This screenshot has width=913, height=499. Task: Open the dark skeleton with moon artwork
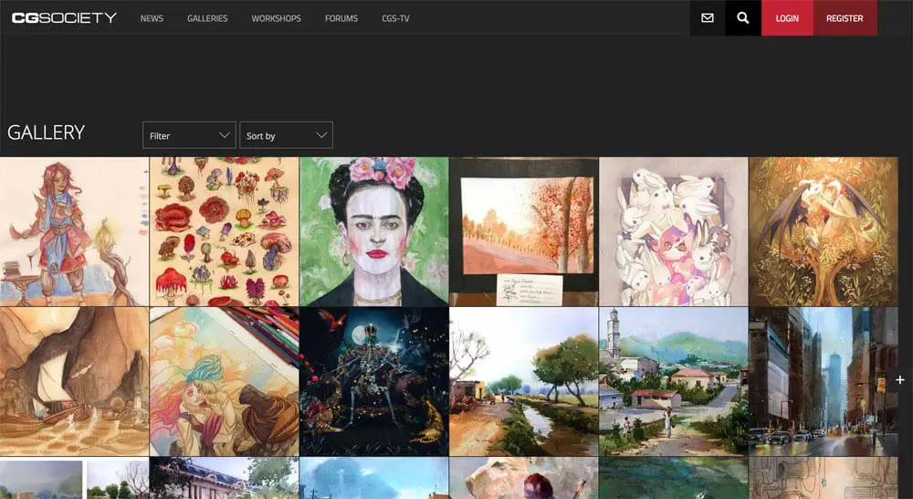click(x=373, y=381)
